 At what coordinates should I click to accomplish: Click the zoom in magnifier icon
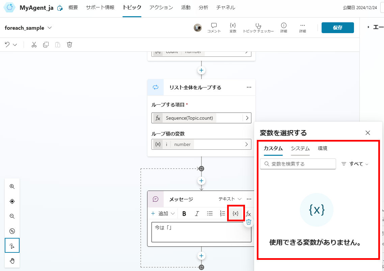point(12,186)
